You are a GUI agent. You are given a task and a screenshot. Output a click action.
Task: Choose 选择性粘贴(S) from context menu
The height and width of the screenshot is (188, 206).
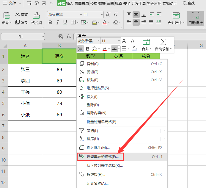pos(122,88)
